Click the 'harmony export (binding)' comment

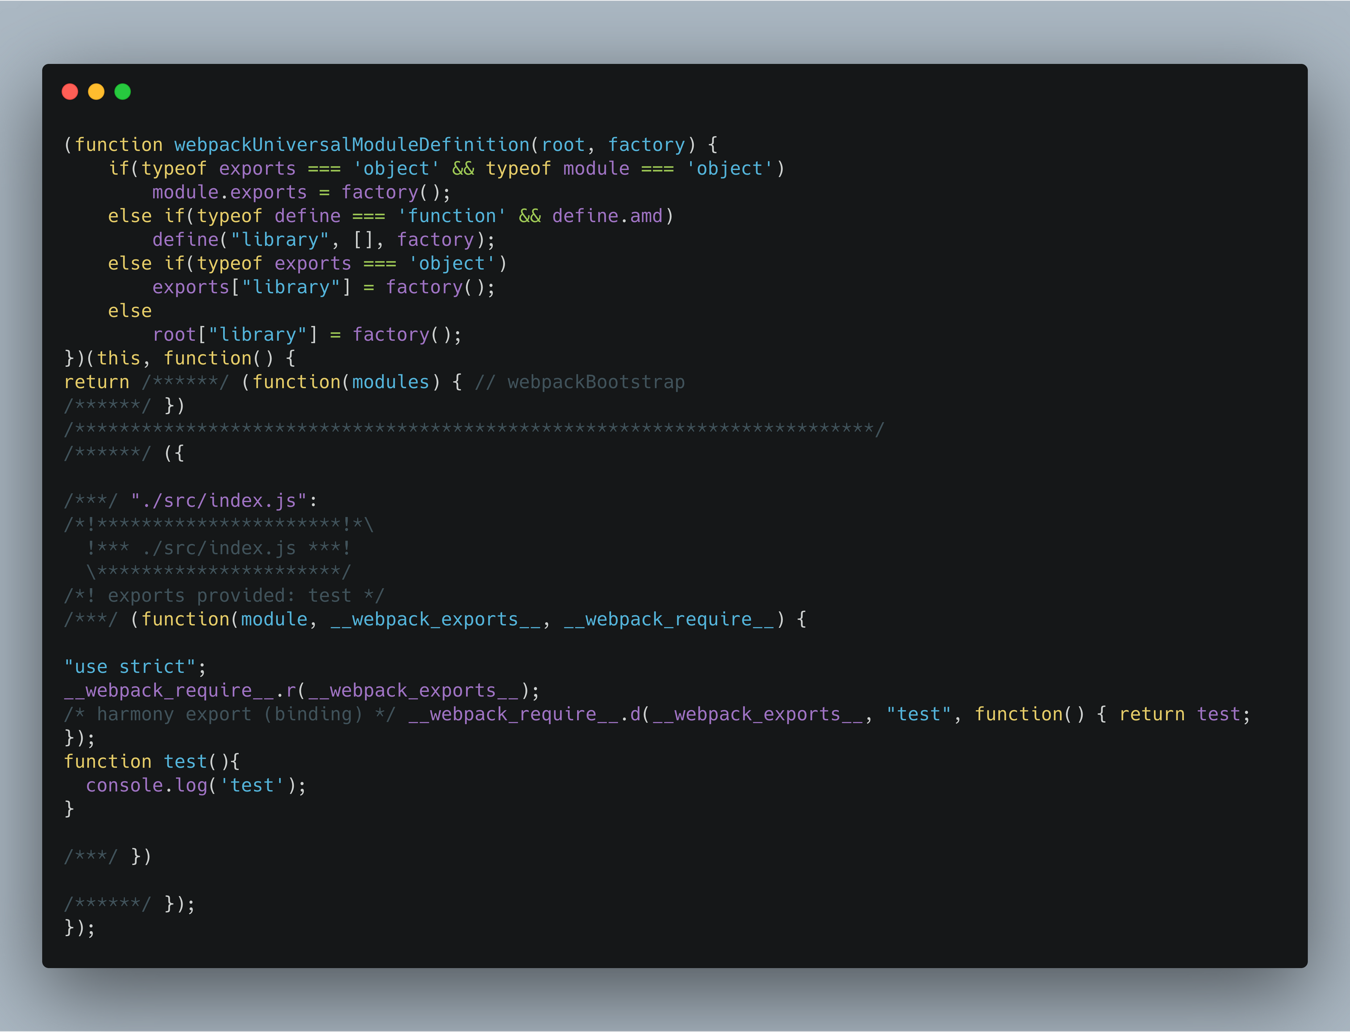(x=230, y=715)
